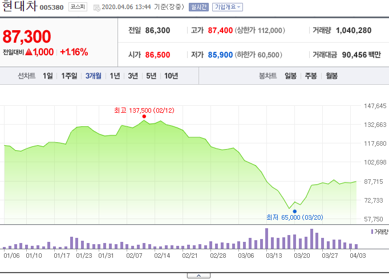Switch to the 일봉 candlestick chart
The image size is (389, 280).
point(290,76)
